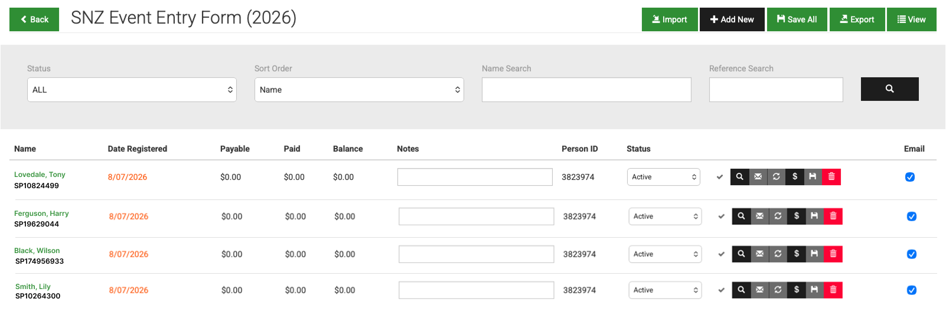Open the Ferguson, Harry name link
The height and width of the screenshot is (315, 946).
pyautogui.click(x=41, y=214)
